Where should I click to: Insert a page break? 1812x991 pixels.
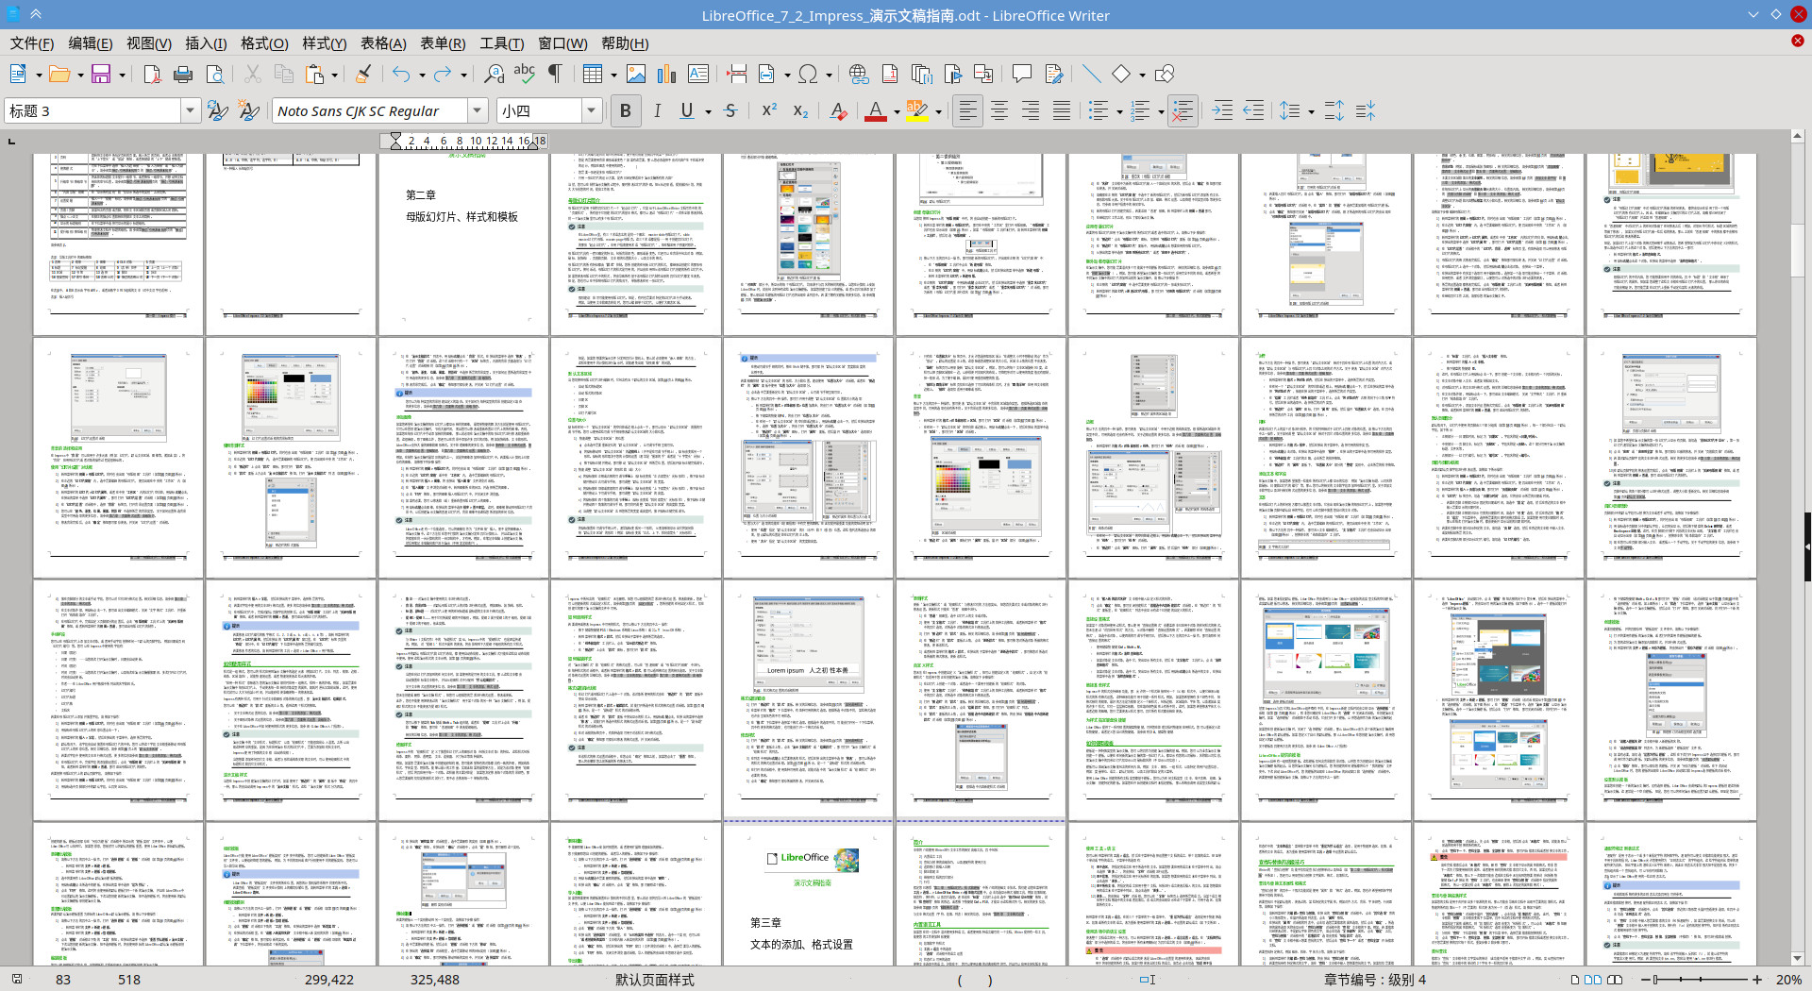[x=737, y=74]
